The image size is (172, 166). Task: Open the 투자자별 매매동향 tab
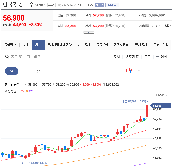[x=59, y=45]
